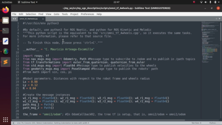Open the Find menu
Image resolution: width=222 pixels, height=125 pixels.
click(x=41, y=14)
